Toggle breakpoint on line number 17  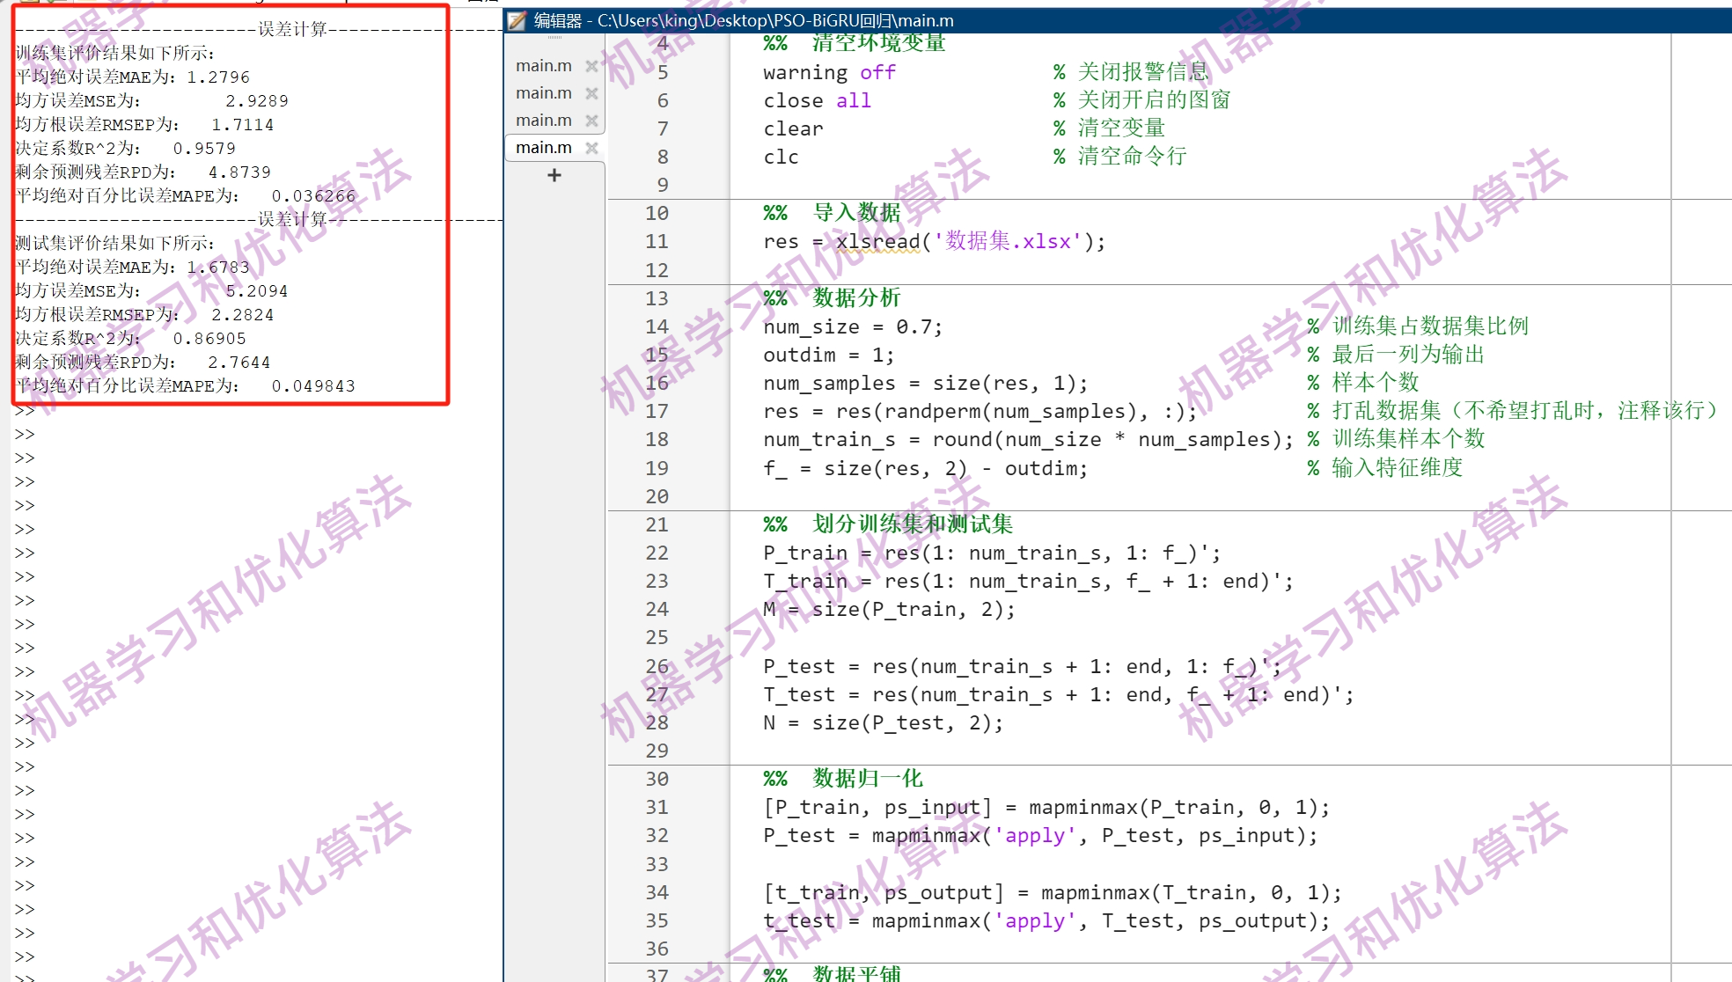coord(657,411)
